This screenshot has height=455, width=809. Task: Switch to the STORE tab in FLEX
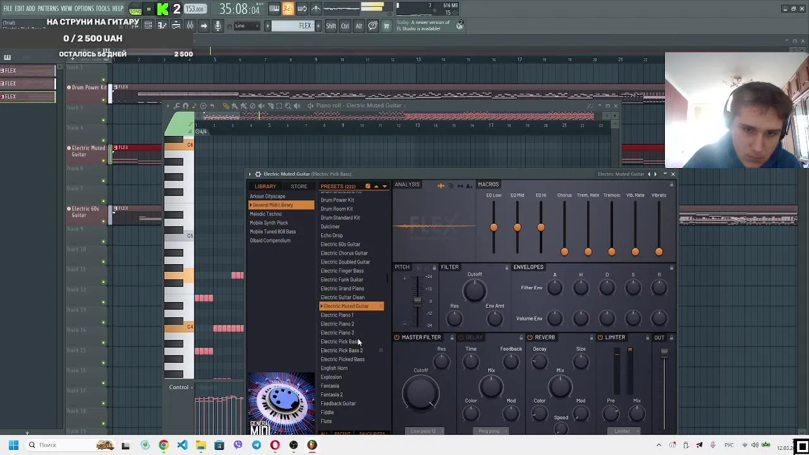coord(299,186)
